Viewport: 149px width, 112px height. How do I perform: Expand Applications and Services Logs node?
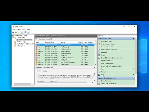(13, 44)
